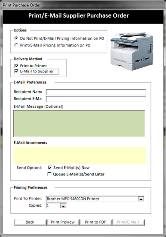Click the yellow E-Mail Attachments area
The image size is (166, 237).
point(80,156)
